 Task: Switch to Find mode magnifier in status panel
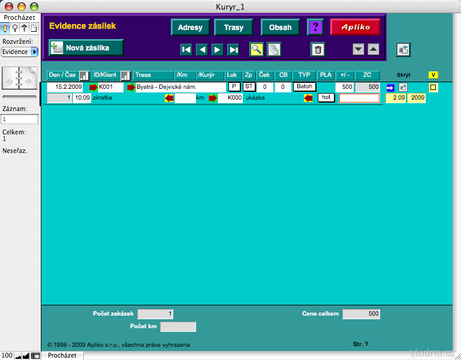pyautogui.click(x=14, y=28)
